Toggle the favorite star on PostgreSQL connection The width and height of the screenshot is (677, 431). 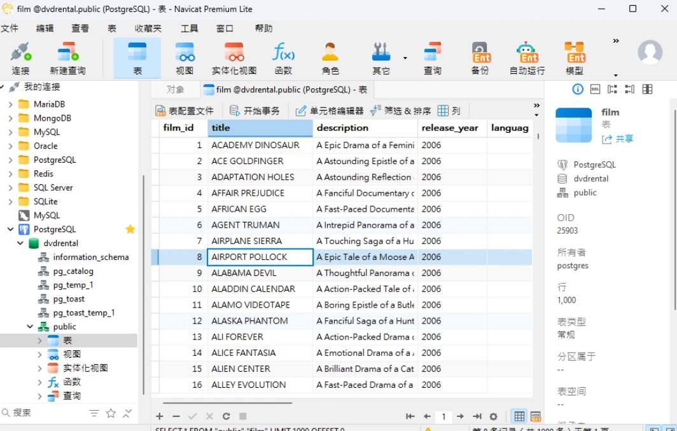tap(130, 229)
